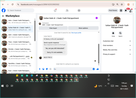Send quick reply 'Yes, are you still interested?'

point(55,48)
